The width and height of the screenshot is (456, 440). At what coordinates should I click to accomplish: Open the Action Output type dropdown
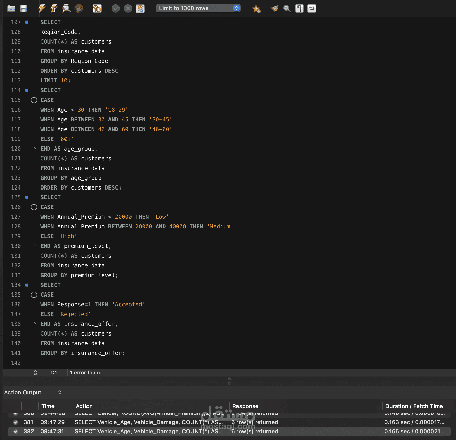pos(33,392)
